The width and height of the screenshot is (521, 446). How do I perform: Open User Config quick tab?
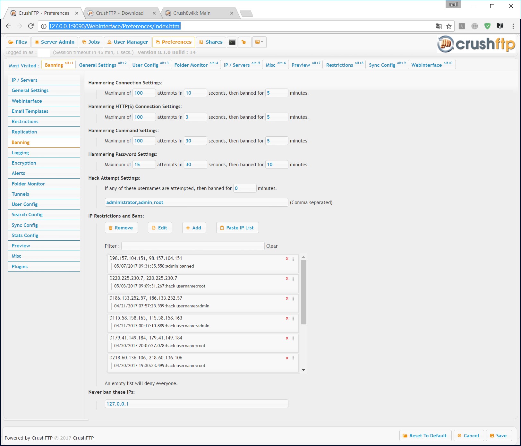click(x=150, y=65)
